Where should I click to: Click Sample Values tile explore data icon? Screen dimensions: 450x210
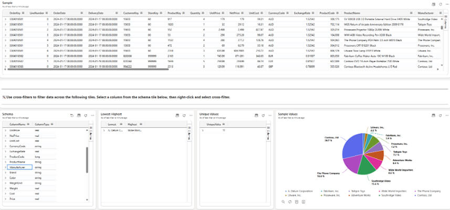click(433, 115)
